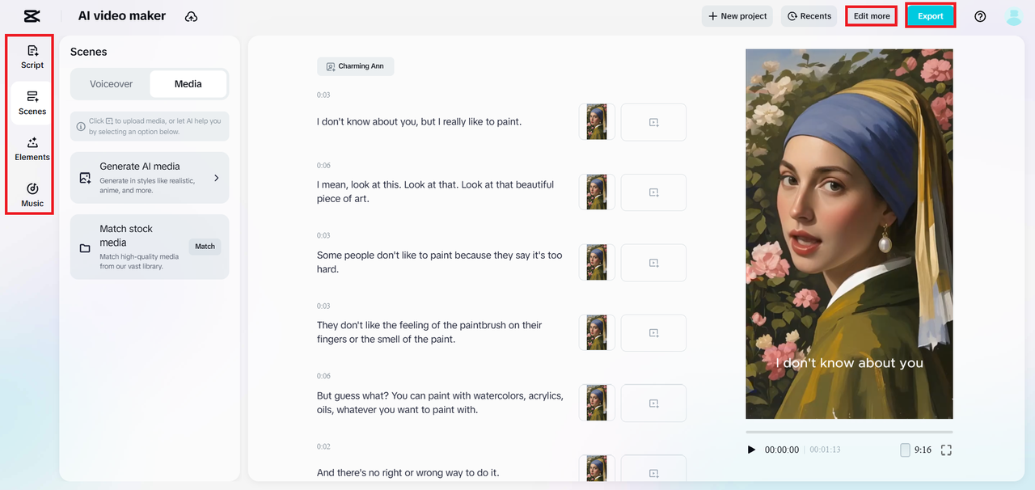Image resolution: width=1035 pixels, height=490 pixels.
Task: Open help via the question mark icon
Action: point(979,15)
